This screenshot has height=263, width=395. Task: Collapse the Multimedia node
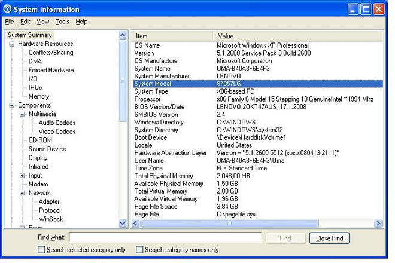coord(22,114)
